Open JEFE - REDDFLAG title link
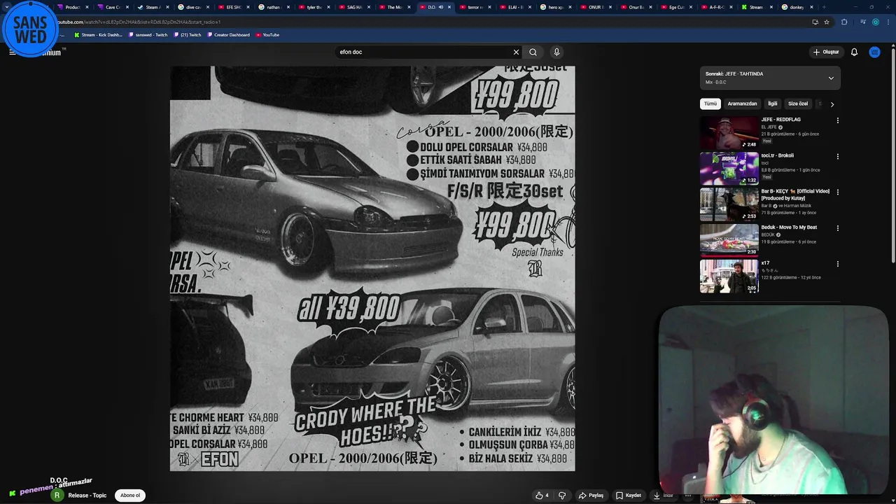 click(x=780, y=120)
